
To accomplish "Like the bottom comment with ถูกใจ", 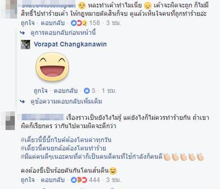I will coord(27,180).
